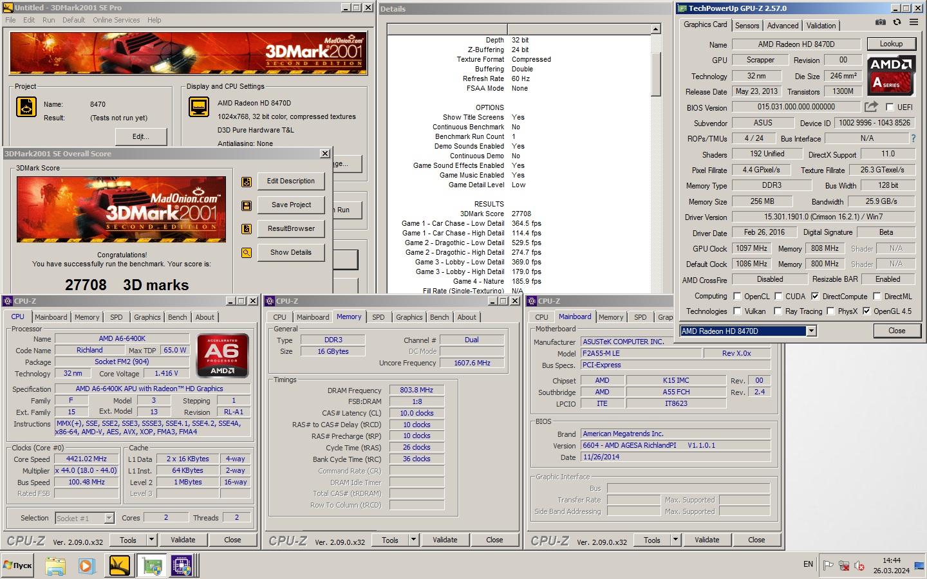Screen dimensions: 927x579
Task: Click the GPU-Z title bar icon
Action: [x=682, y=8]
